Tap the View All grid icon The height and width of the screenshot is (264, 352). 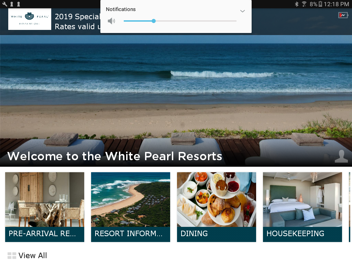12,255
